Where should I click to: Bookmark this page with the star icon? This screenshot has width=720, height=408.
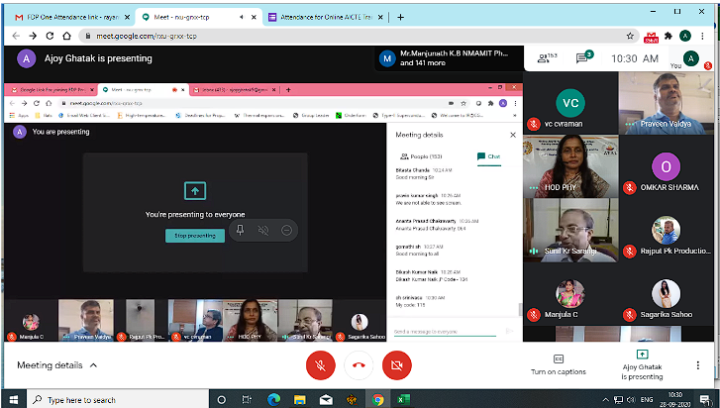631,36
